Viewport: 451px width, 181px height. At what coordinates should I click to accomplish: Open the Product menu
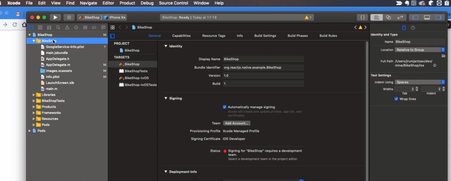[x=128, y=3]
